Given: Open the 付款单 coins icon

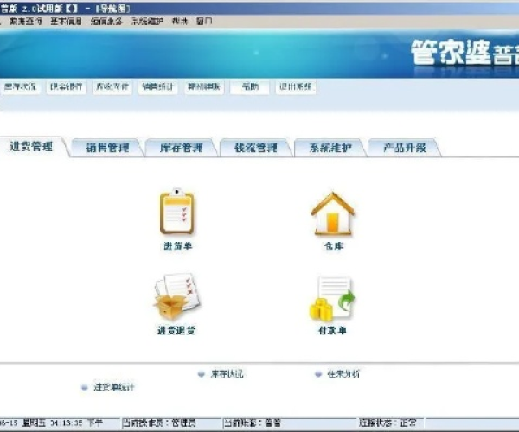Looking at the screenshot, I should 332,299.
